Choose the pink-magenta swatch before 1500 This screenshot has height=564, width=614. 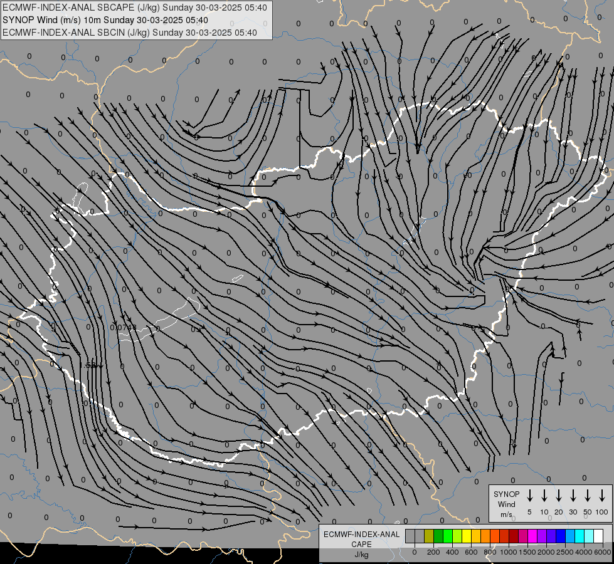(523, 536)
